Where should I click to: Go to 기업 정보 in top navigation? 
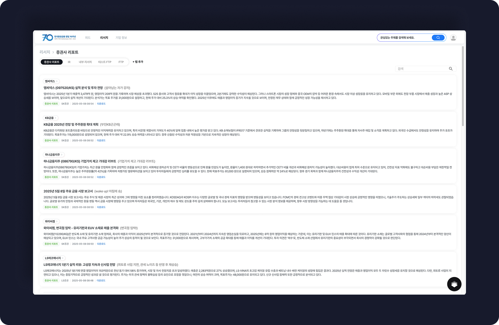pyautogui.click(x=121, y=38)
